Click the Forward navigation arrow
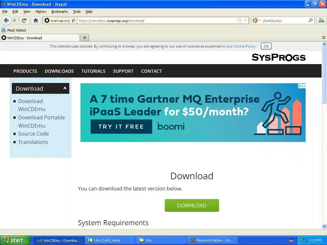Image resolution: width=327 pixels, height=245 pixels. (x=14, y=20)
